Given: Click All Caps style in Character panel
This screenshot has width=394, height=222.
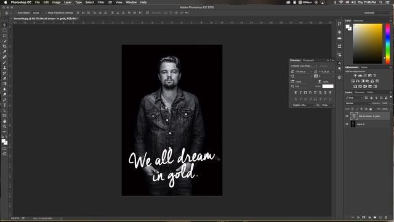Looking at the screenshot, I should point(305,92).
